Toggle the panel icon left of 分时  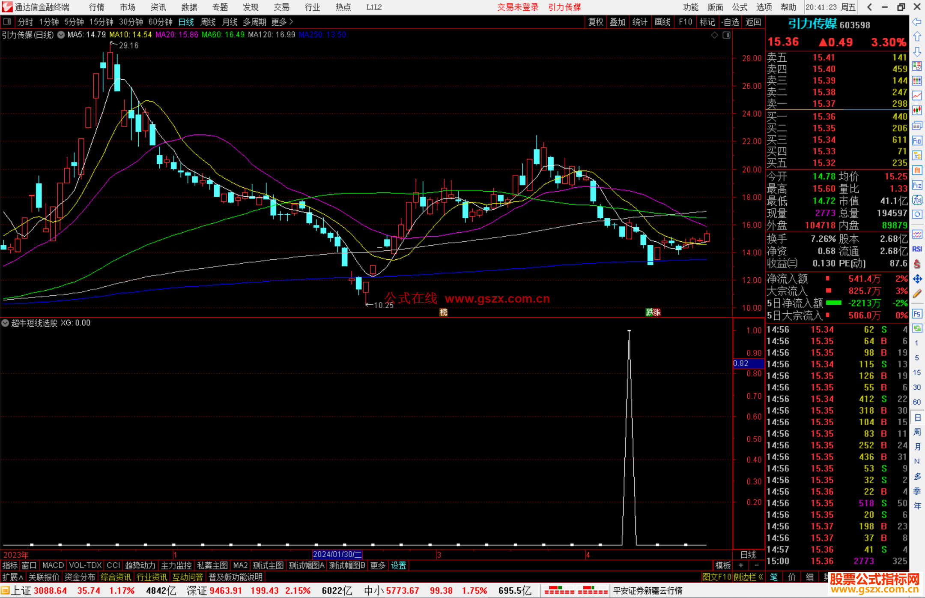[x=7, y=21]
